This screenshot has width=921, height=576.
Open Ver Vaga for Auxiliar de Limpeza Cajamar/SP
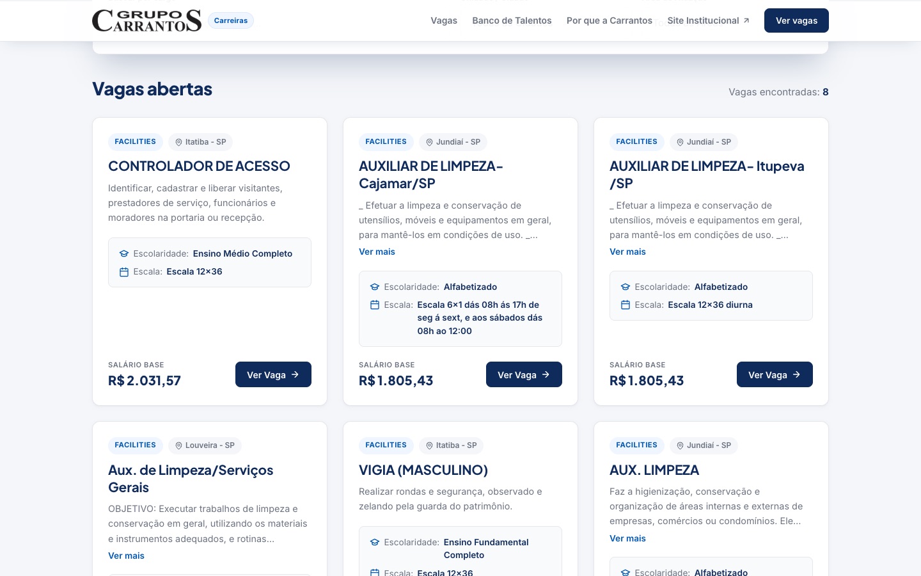coord(524,374)
